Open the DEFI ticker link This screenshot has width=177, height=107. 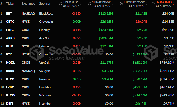[x=9, y=104]
